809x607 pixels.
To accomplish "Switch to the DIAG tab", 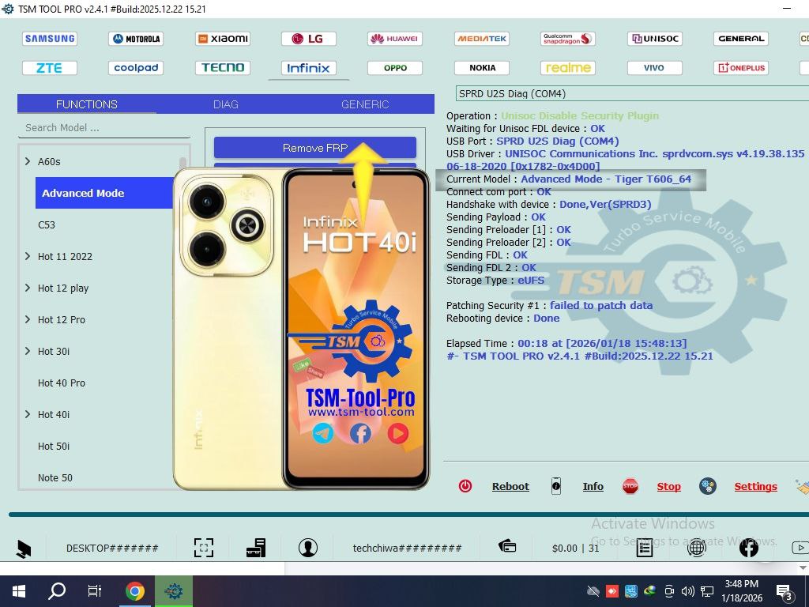I will tap(226, 104).
